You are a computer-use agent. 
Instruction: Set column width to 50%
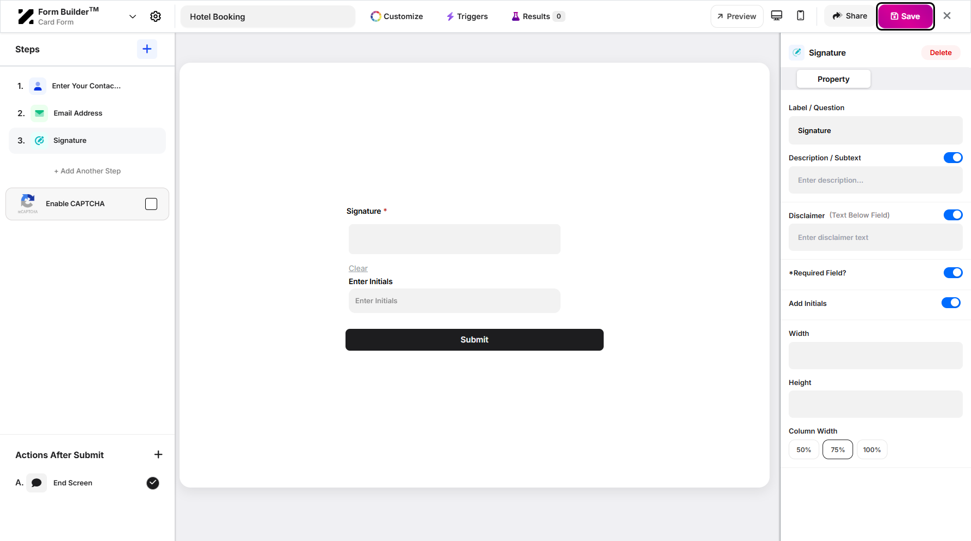[803, 449]
